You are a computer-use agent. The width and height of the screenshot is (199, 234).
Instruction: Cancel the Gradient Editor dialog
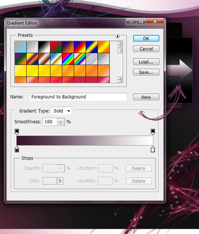click(146, 49)
